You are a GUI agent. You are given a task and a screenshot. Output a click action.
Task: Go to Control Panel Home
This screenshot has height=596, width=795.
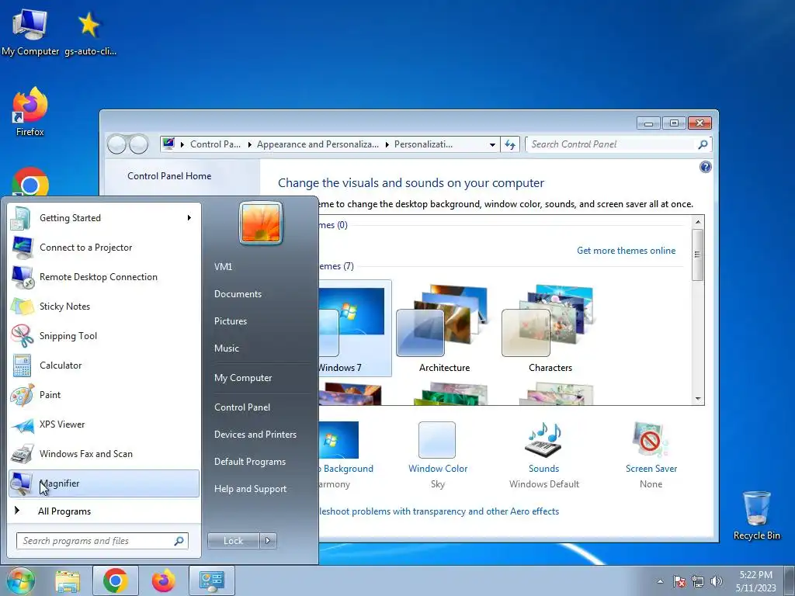[x=169, y=176]
